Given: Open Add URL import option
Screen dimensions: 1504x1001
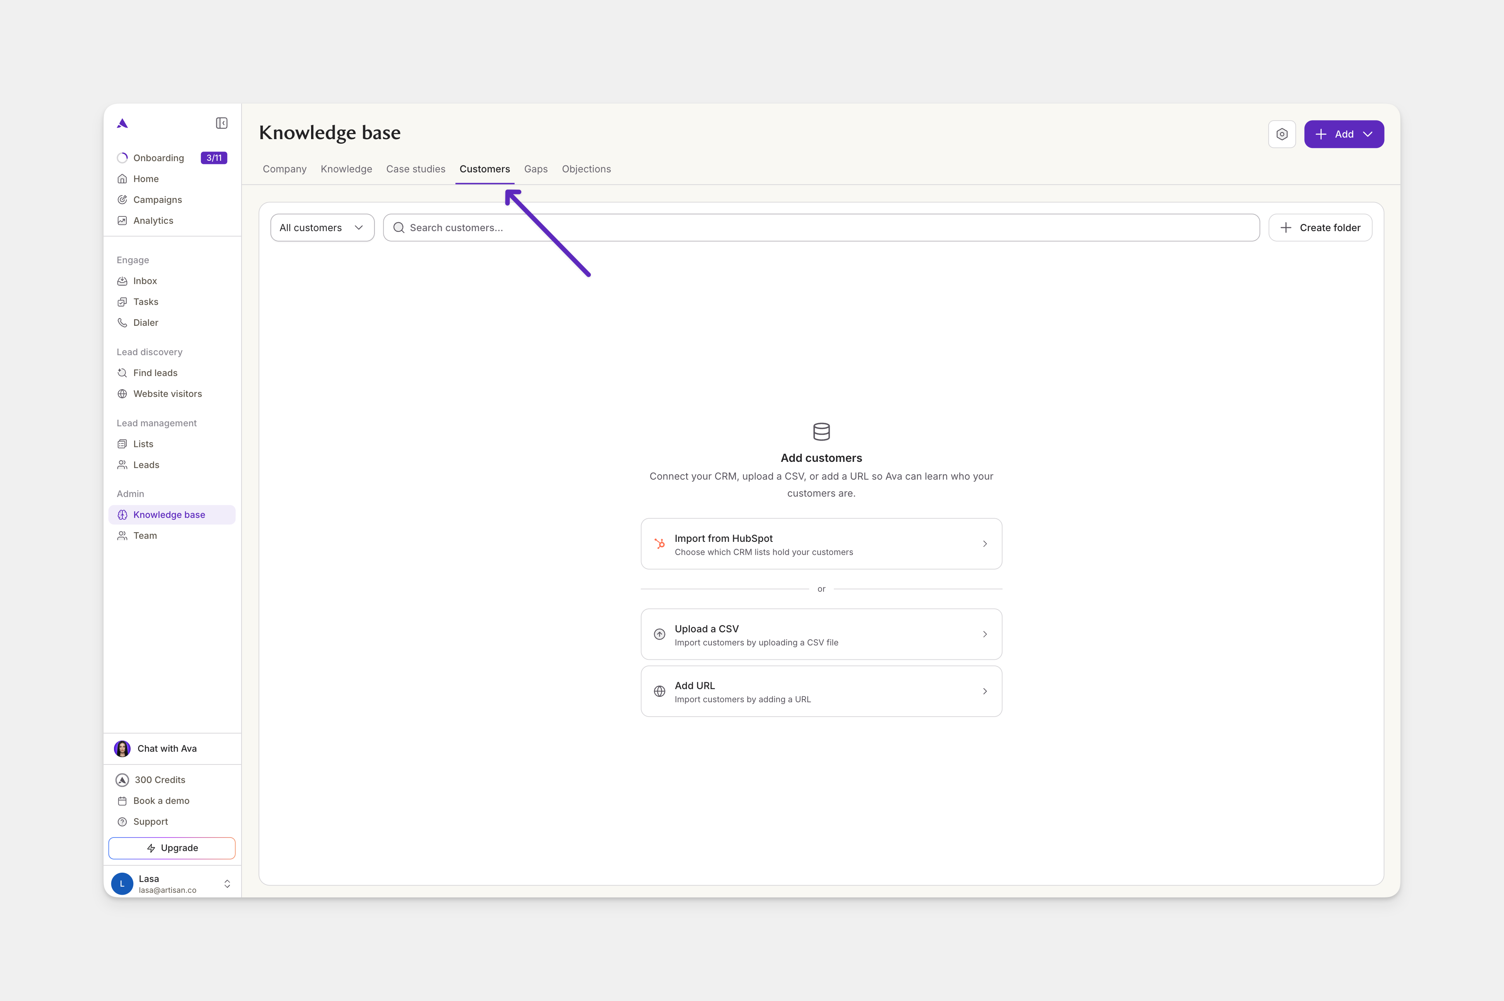Looking at the screenshot, I should coord(821,691).
